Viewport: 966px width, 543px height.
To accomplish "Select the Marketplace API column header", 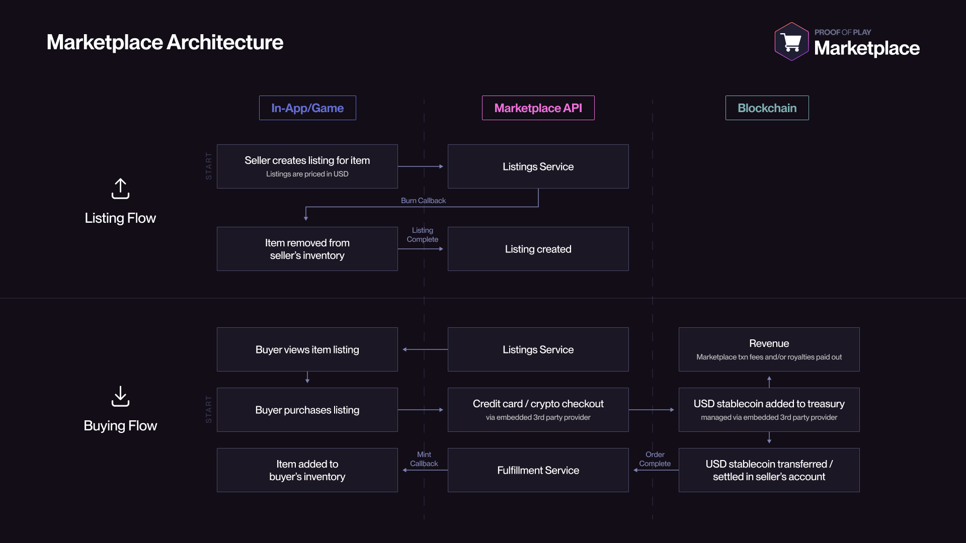I will tap(538, 108).
